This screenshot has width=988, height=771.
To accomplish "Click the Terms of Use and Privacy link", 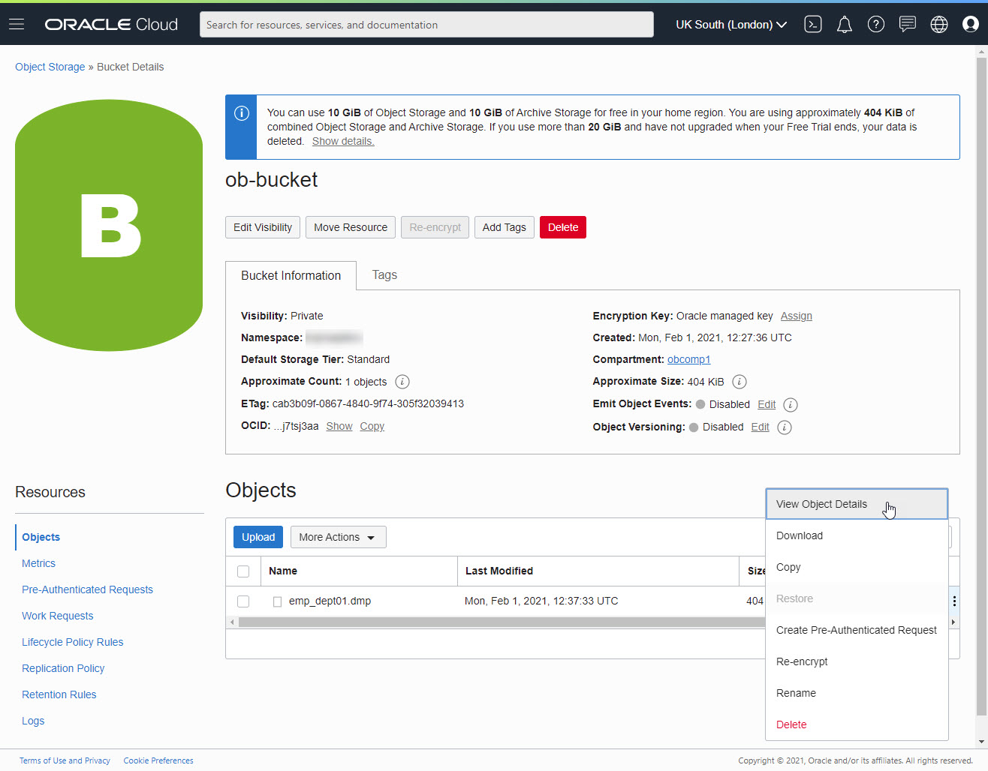I will click(65, 760).
